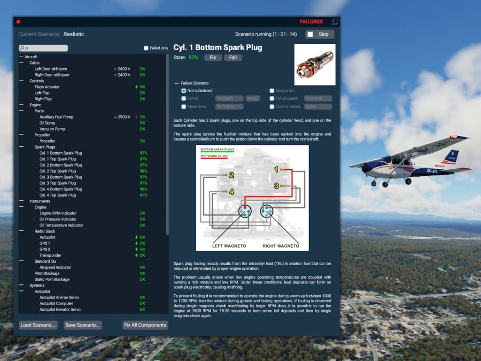Click green lightning icon beside Transponder
The image size is (481, 361).
pos(137,255)
